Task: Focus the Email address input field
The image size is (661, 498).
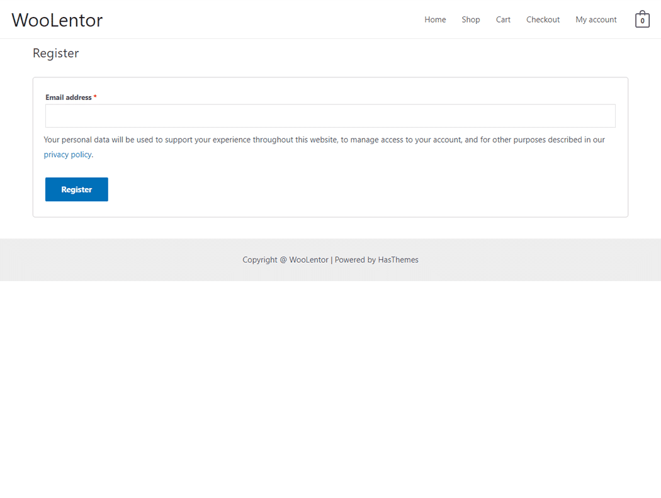Action: click(x=330, y=116)
